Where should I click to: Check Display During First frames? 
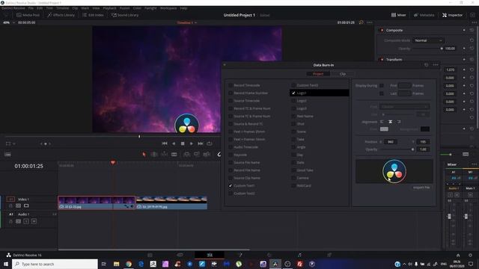pyautogui.click(x=382, y=85)
